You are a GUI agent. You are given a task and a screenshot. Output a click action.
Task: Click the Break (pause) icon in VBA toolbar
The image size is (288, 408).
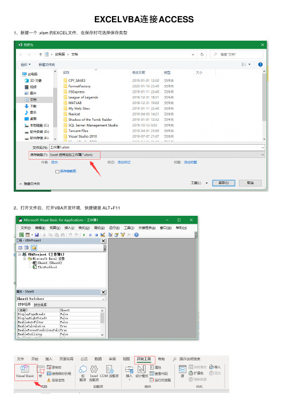(x=90, y=235)
